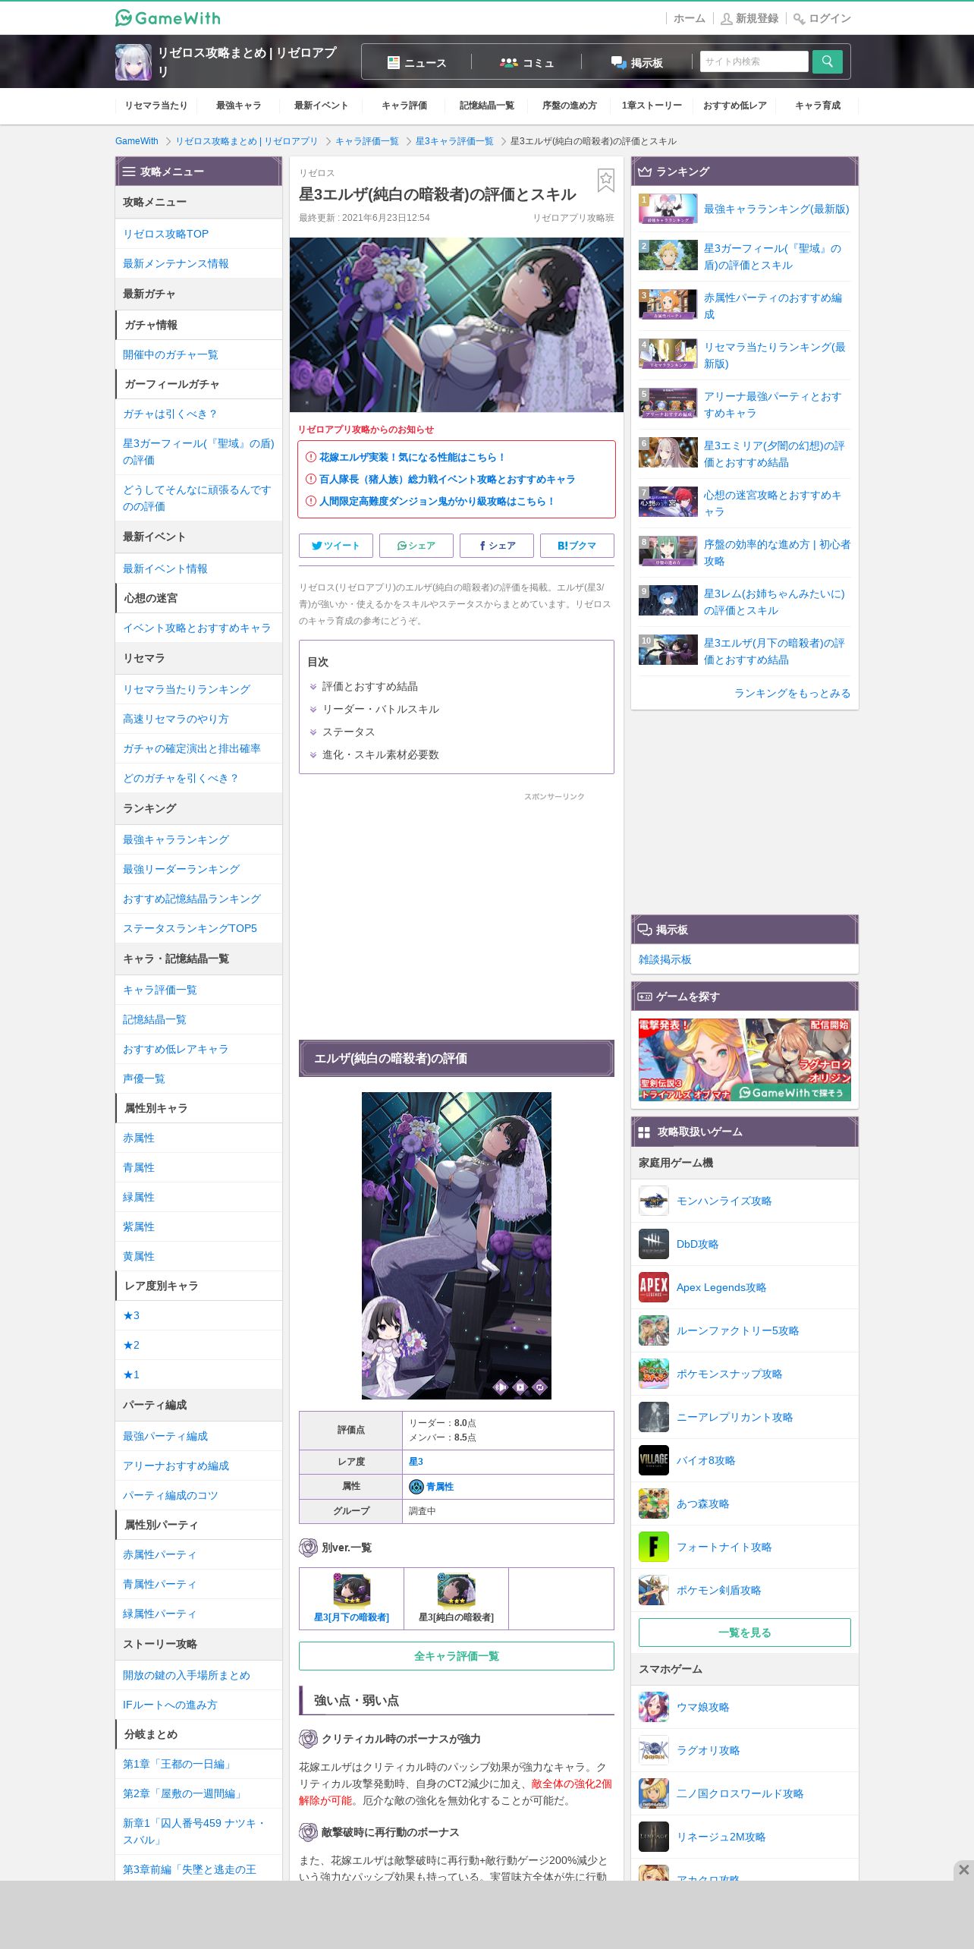Screen dimensions: 974x1949
Task: Click the B!ブクマ Hatena bookmark button
Action: [577, 545]
